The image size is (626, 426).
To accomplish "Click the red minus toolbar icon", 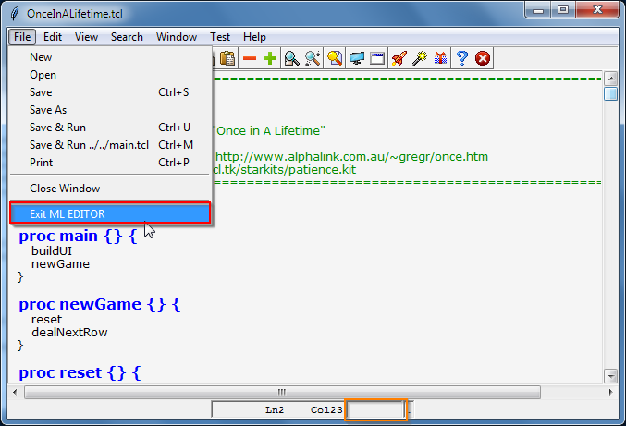I will pyautogui.click(x=250, y=58).
